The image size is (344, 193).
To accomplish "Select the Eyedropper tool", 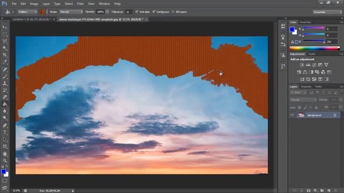I will coord(5,62).
